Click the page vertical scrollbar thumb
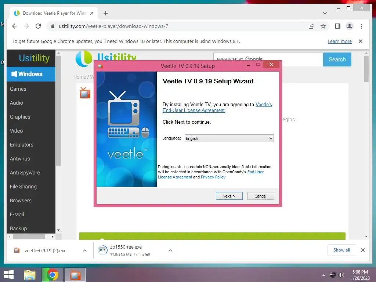This screenshot has width=376, height=282. pyautogui.click(x=366, y=69)
